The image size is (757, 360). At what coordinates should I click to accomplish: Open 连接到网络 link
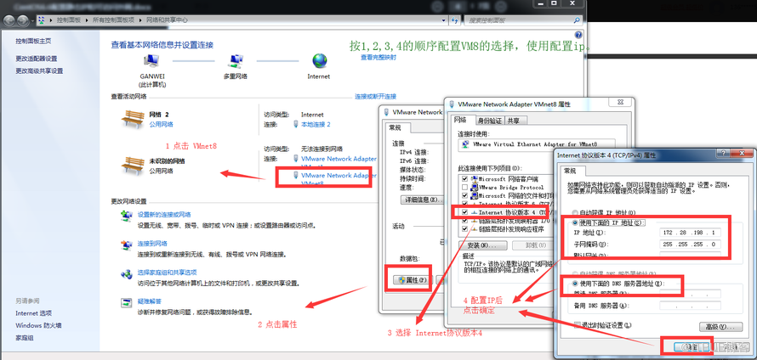(152, 244)
